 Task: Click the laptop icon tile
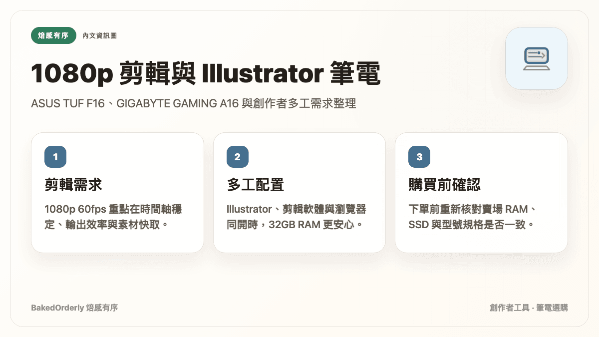click(x=537, y=58)
